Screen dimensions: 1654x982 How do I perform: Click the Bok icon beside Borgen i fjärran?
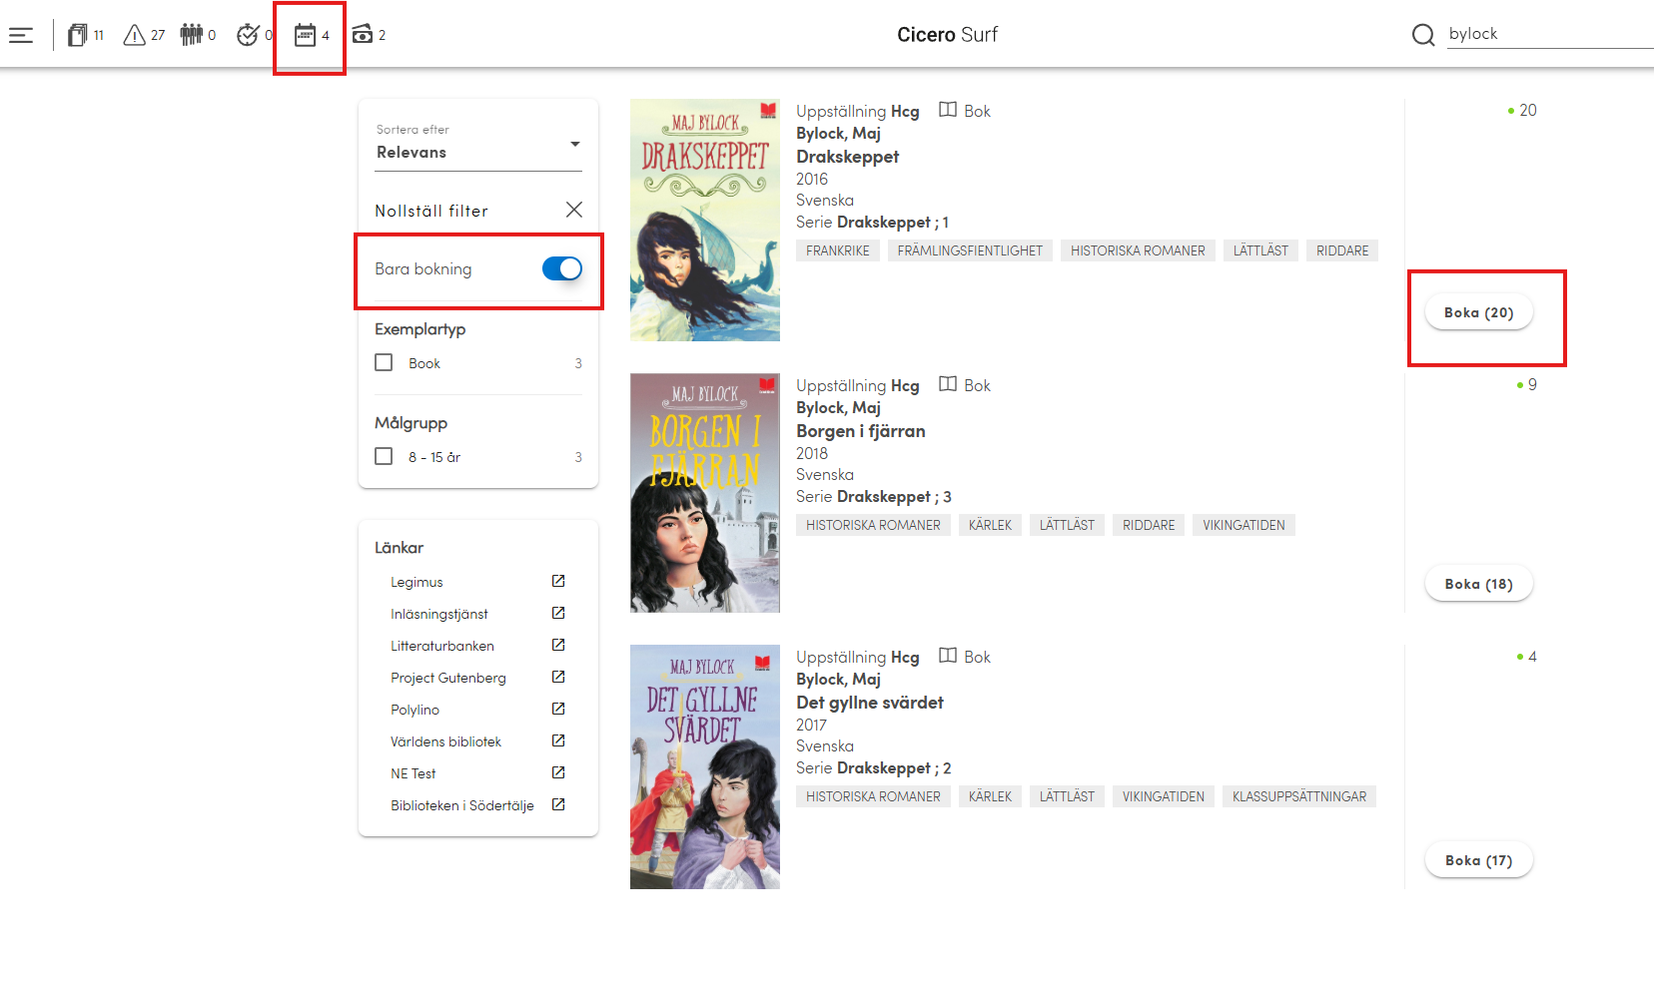click(948, 384)
